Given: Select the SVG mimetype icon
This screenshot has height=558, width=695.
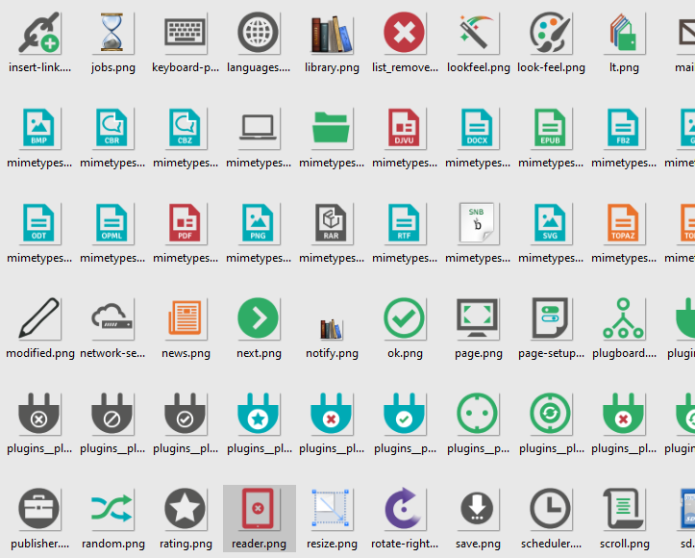Looking at the screenshot, I should 550,223.
